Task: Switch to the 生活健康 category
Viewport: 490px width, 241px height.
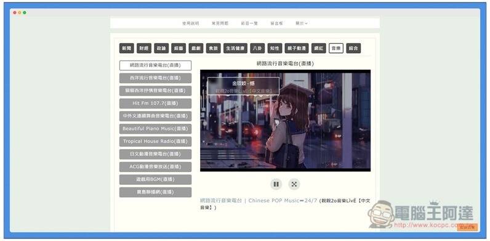Action: point(235,48)
